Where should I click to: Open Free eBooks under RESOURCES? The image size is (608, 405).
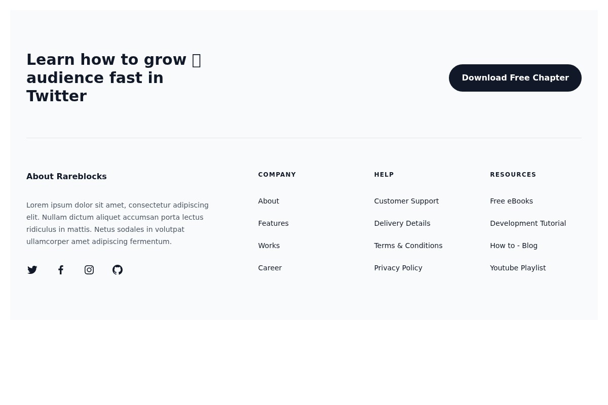(511, 201)
